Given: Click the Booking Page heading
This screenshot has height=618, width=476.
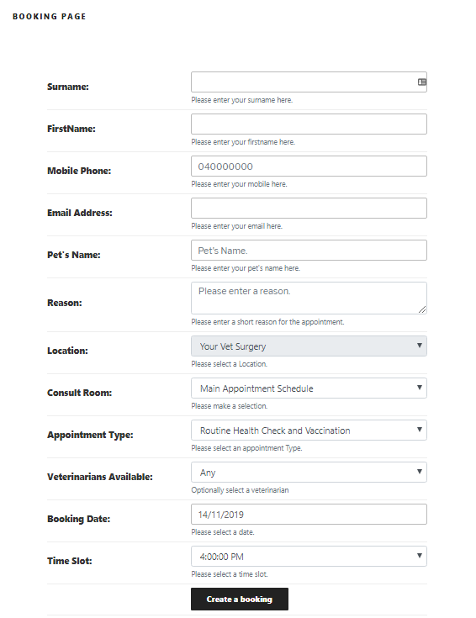Looking at the screenshot, I should [x=50, y=17].
